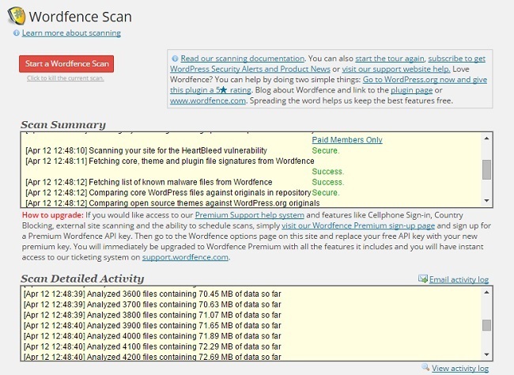Click Analyzed 4000 files log line

tap(153, 336)
